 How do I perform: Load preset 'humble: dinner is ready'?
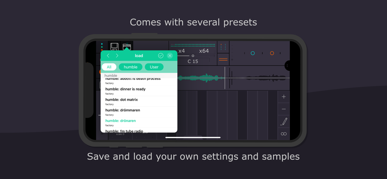point(139,91)
